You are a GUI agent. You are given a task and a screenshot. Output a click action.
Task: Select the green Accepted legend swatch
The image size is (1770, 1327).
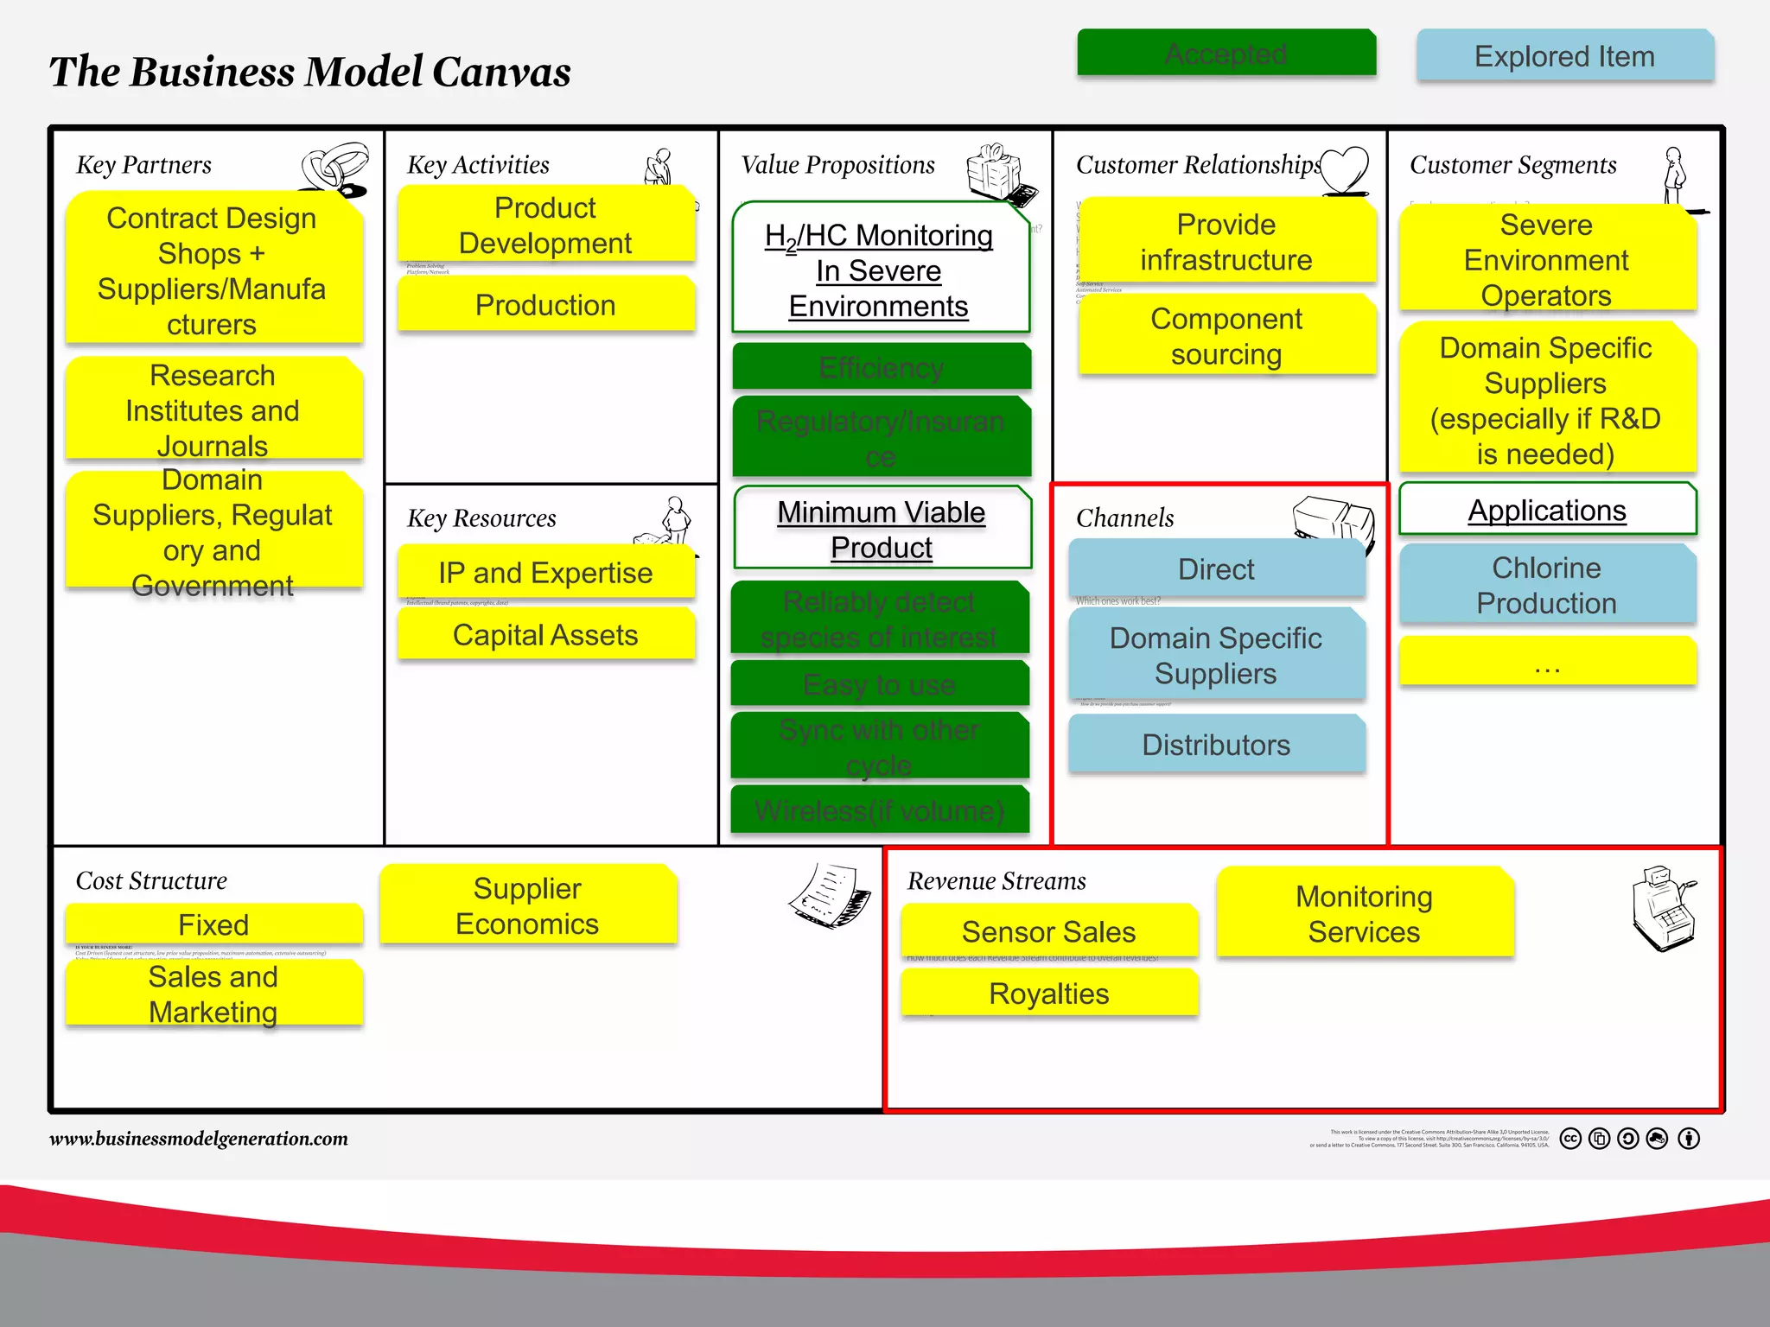click(1226, 53)
